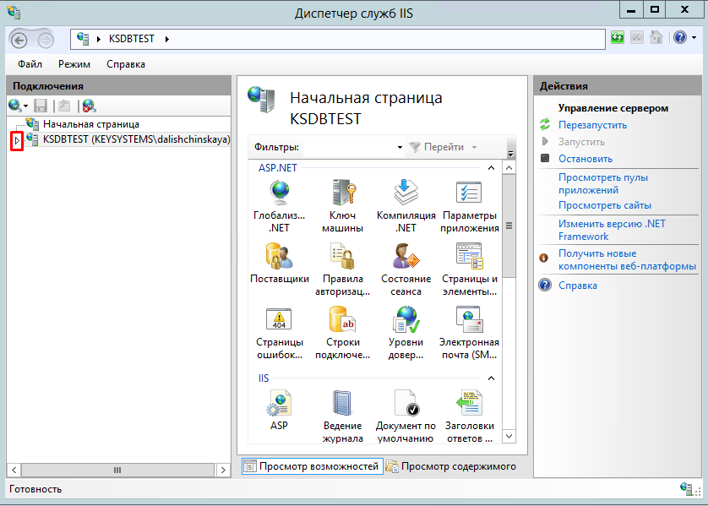Image resolution: width=708 pixels, height=506 pixels.
Task: Click the Просмотреть сайты link
Action: (x=605, y=205)
